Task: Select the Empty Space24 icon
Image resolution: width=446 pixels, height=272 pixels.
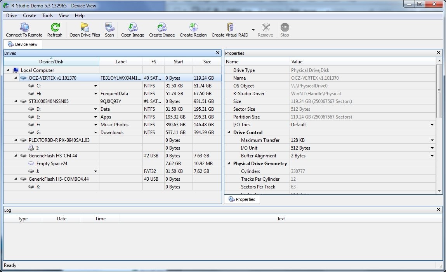Action: click(31, 164)
